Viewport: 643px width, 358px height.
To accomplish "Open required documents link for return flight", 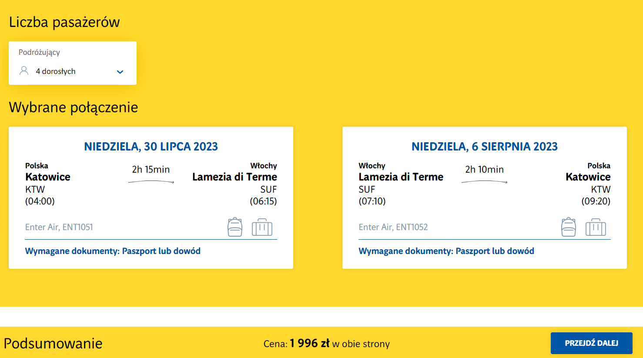I will [446, 251].
